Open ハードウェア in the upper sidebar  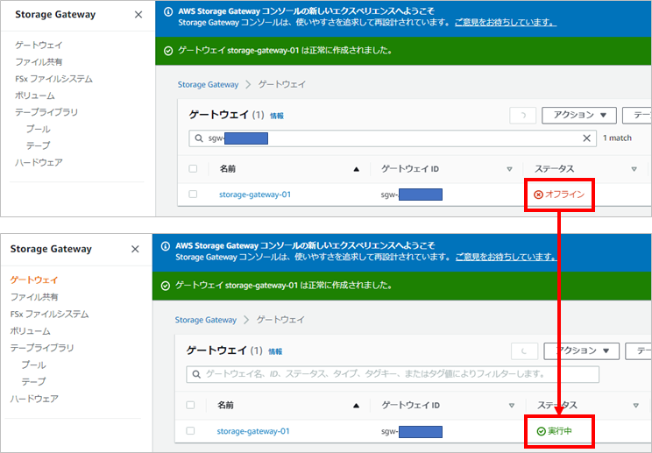point(39,162)
